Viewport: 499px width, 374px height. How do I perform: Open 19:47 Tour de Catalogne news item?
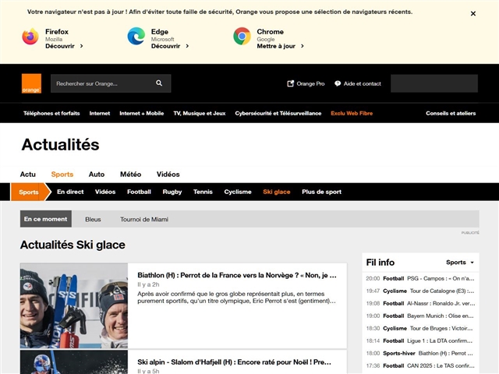coord(420,291)
